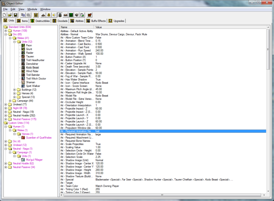Expand the Undead (77) folder
The image size is (274, 201).
pyautogui.click(x=6, y=104)
